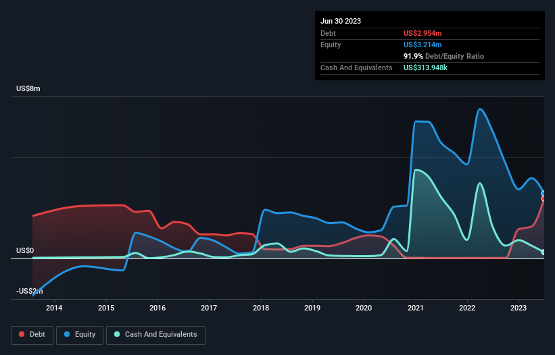Click the Equity row label in tooltip
Viewport: 555px width, 355px height.
[331, 45]
